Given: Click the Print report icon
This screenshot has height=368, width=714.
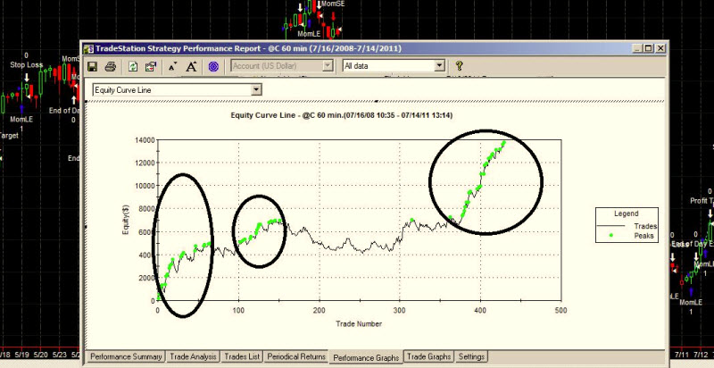Looking at the screenshot, I should (x=110, y=66).
